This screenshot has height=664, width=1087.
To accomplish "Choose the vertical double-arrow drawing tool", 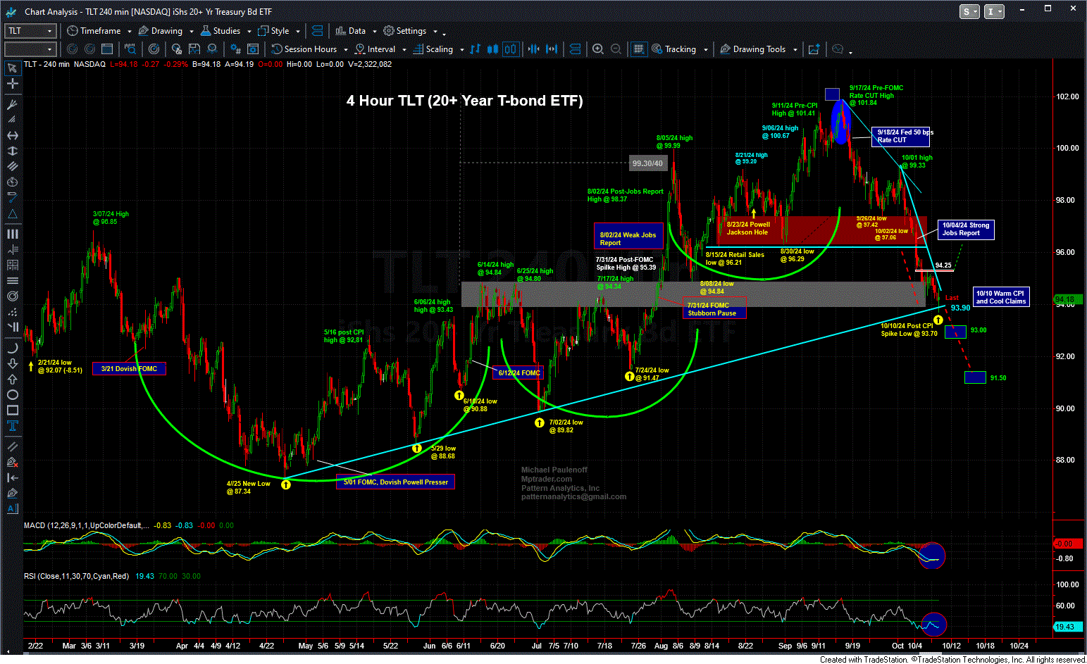I will 12,151.
